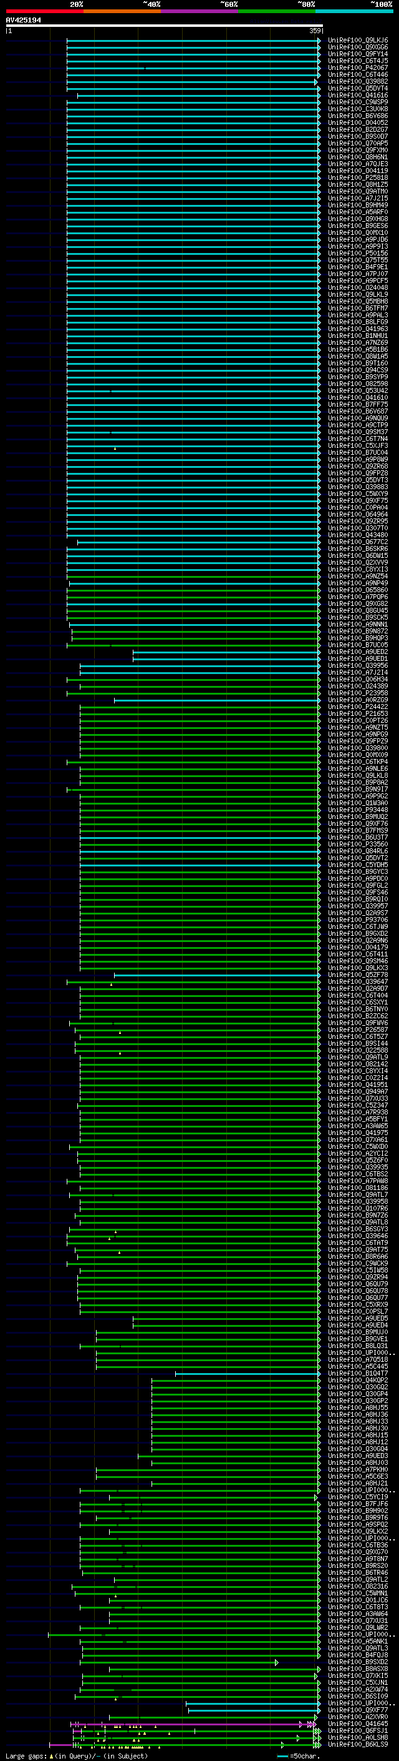Select hit label UniRef100_Q9XHG8
The image size is (399, 1761).
tap(358, 219)
